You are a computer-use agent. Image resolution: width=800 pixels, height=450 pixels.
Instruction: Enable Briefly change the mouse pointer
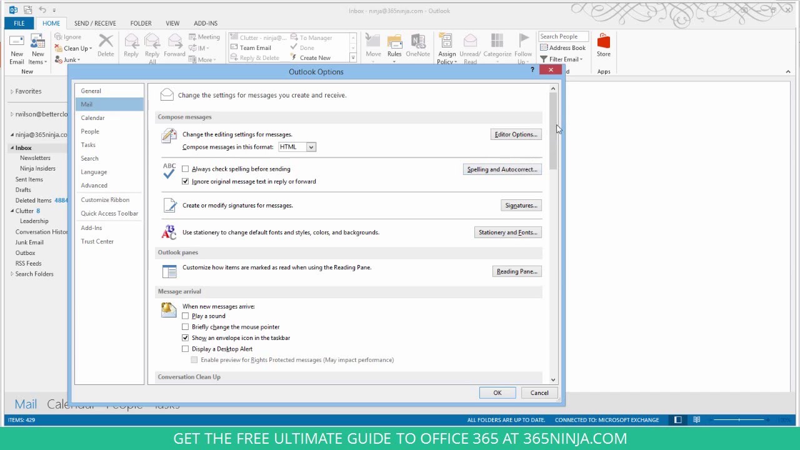click(185, 327)
